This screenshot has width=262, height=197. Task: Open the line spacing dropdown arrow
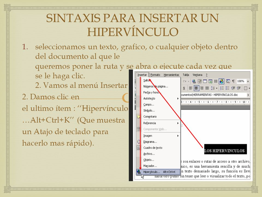coord(216,88)
